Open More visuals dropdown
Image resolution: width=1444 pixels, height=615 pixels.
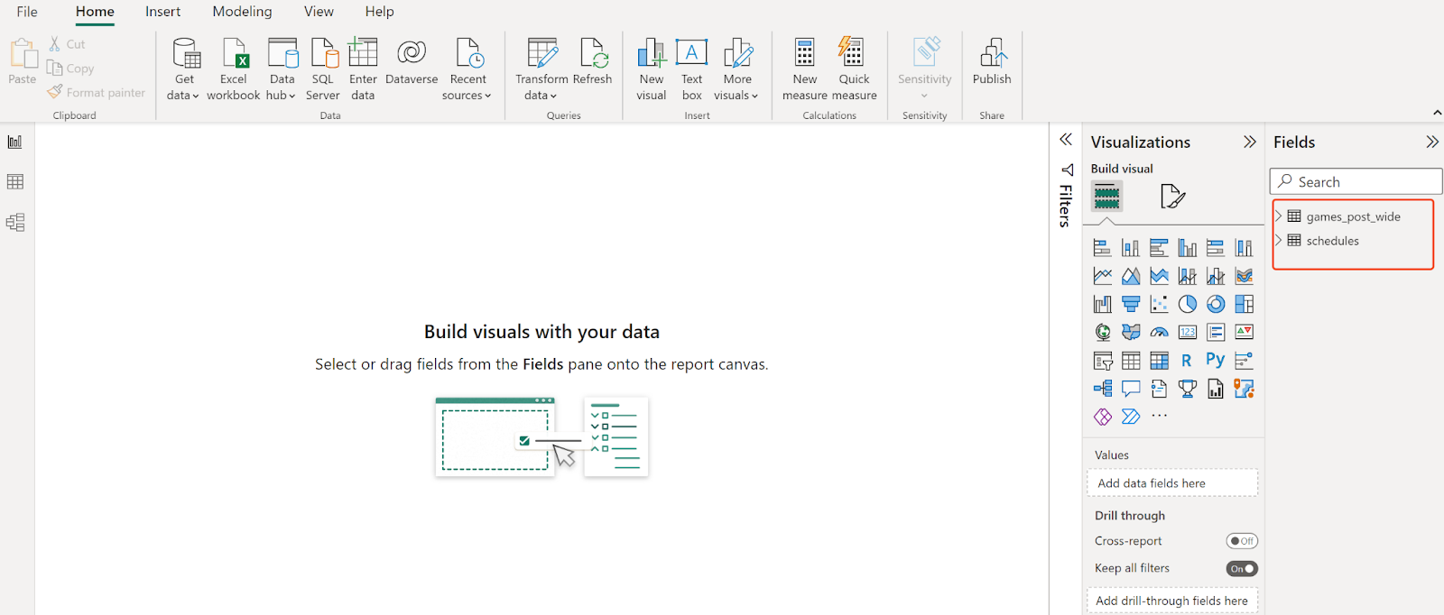pyautogui.click(x=736, y=69)
